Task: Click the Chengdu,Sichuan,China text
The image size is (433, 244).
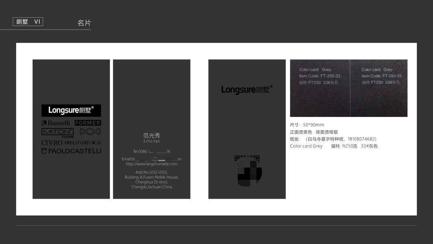Action: click(x=152, y=187)
